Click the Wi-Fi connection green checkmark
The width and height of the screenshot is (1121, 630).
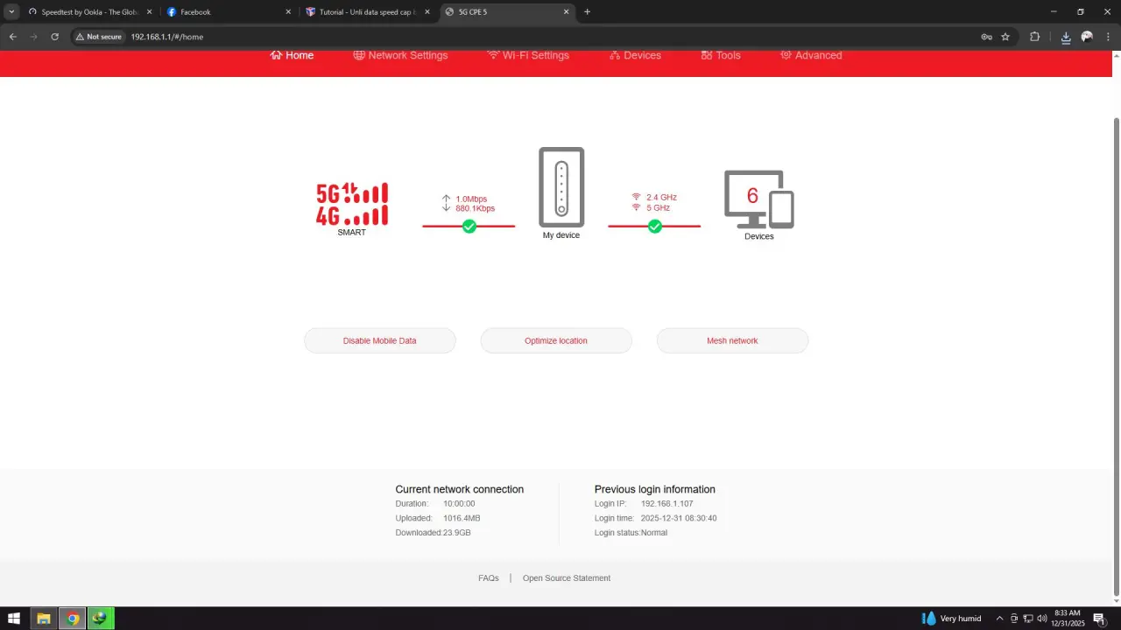coord(655,226)
